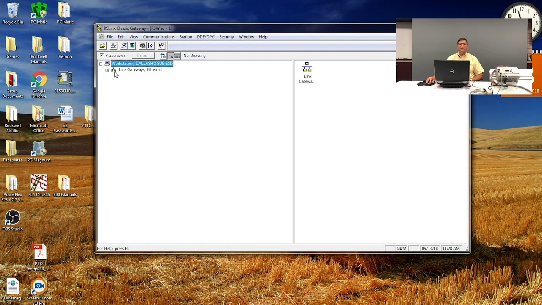Click the 11:28 AM time in status bar
This screenshot has width=542, height=305.
[451, 248]
